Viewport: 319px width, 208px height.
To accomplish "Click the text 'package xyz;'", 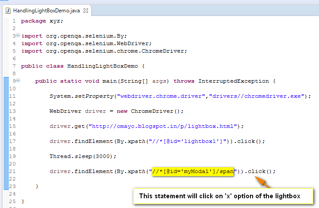I will [x=42, y=21].
